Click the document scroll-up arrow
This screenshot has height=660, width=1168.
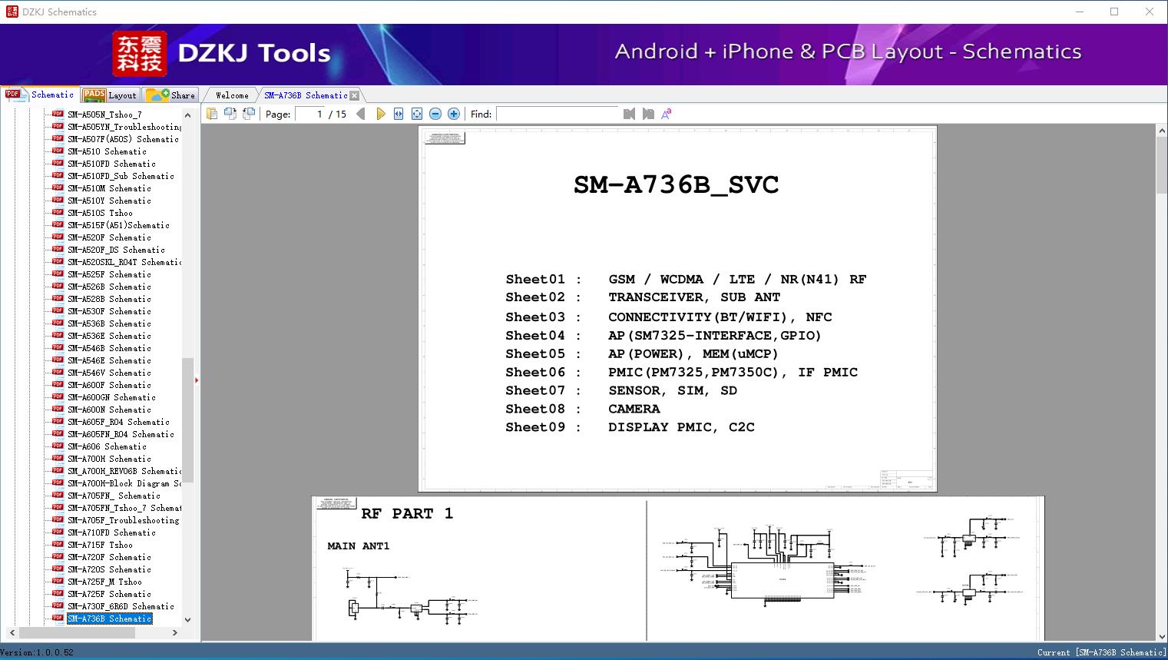(1162, 131)
